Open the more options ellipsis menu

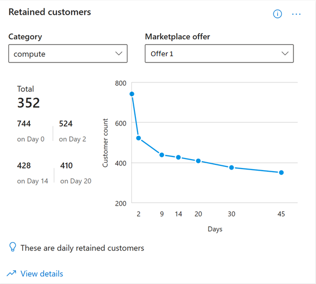coord(297,14)
